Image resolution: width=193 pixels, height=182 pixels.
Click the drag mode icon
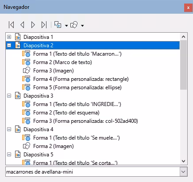tap(58, 25)
